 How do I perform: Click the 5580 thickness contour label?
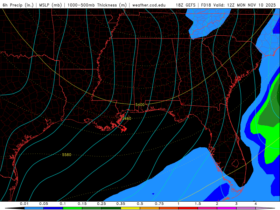coord(66,155)
